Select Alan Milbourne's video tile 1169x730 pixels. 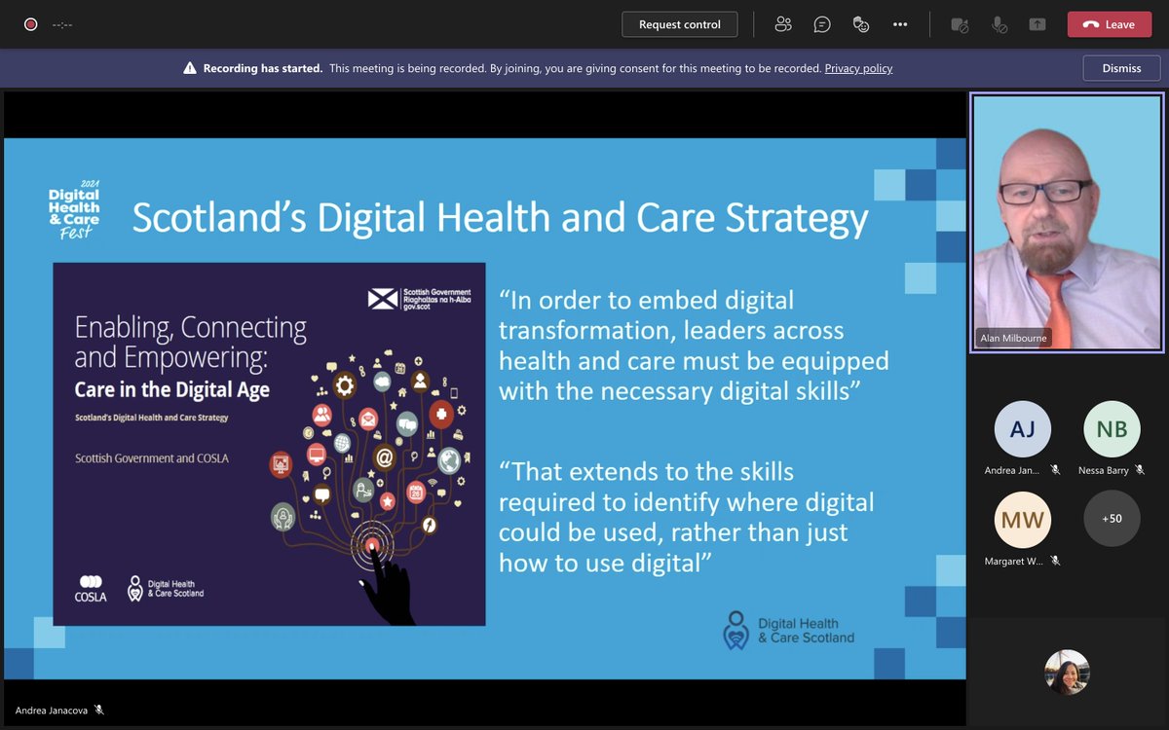(x=1067, y=222)
